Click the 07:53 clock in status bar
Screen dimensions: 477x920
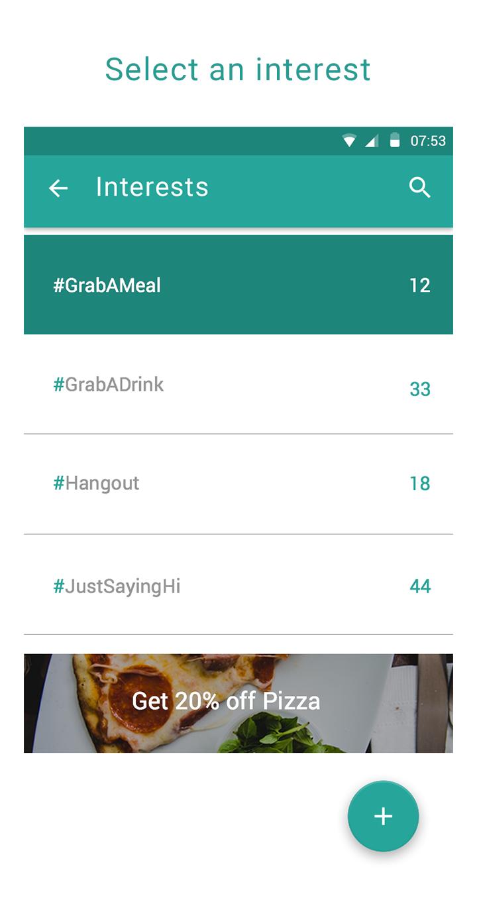pos(428,141)
